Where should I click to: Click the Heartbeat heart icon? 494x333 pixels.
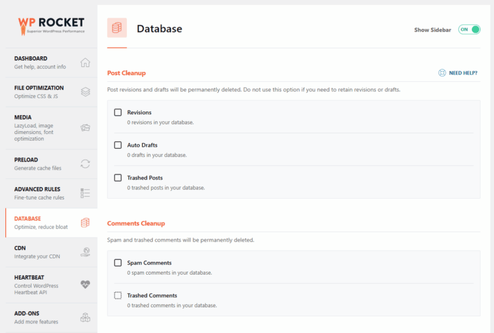85,284
